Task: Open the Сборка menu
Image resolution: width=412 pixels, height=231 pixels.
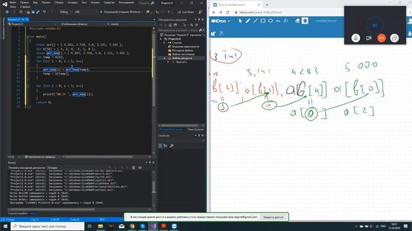Action: pyautogui.click(x=59, y=3)
